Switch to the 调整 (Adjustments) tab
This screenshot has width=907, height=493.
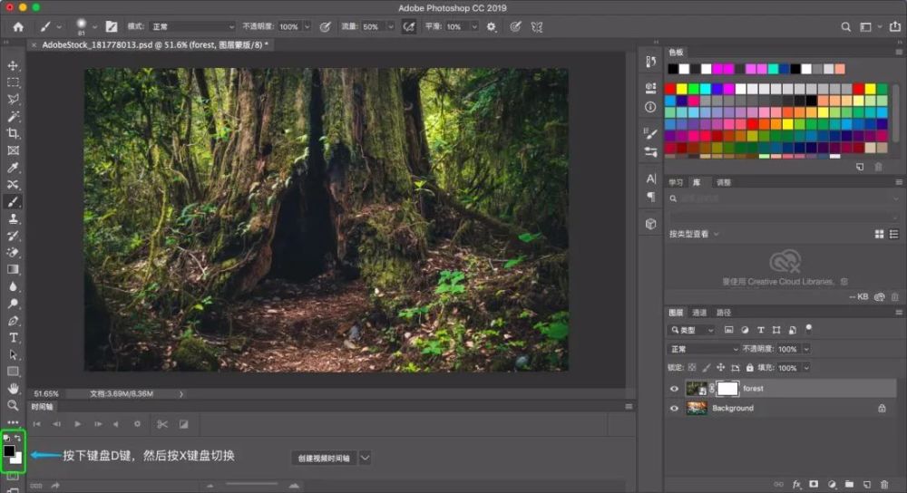coord(723,182)
